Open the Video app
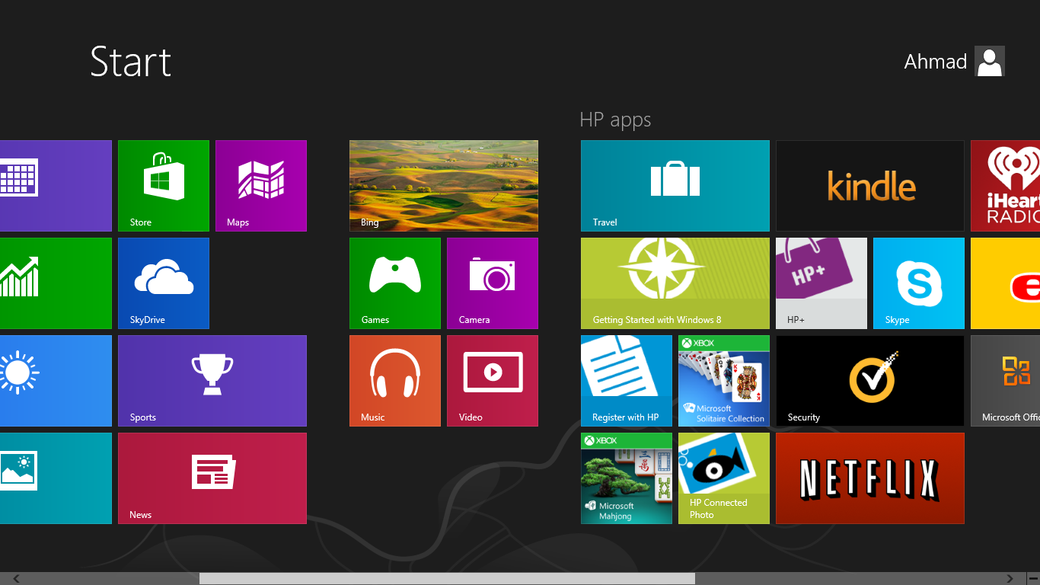The image size is (1040, 585). tap(492, 380)
